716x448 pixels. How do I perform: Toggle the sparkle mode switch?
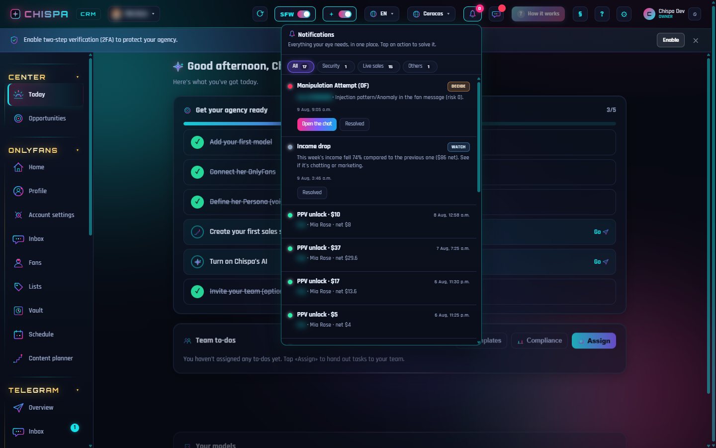click(x=345, y=14)
